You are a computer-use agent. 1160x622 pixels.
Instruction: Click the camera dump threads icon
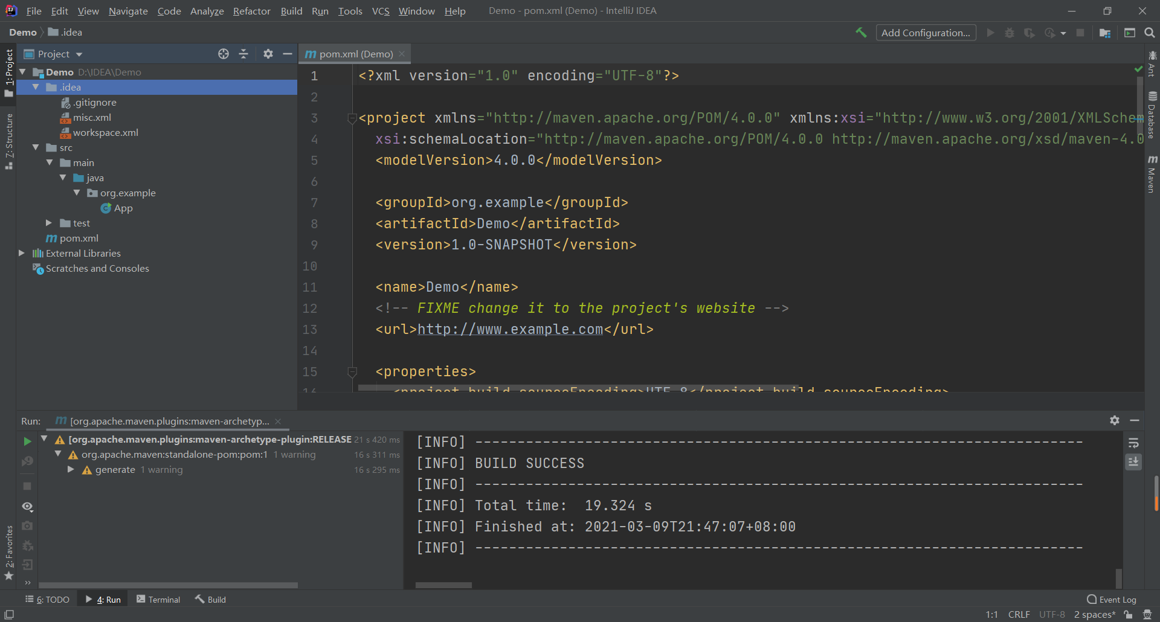click(x=27, y=526)
